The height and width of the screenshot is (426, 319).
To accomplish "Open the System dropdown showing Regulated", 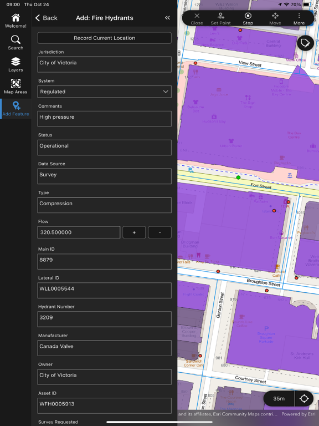I will pyautogui.click(x=105, y=92).
